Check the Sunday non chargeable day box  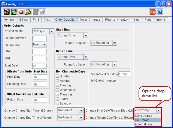[x=57, y=76]
